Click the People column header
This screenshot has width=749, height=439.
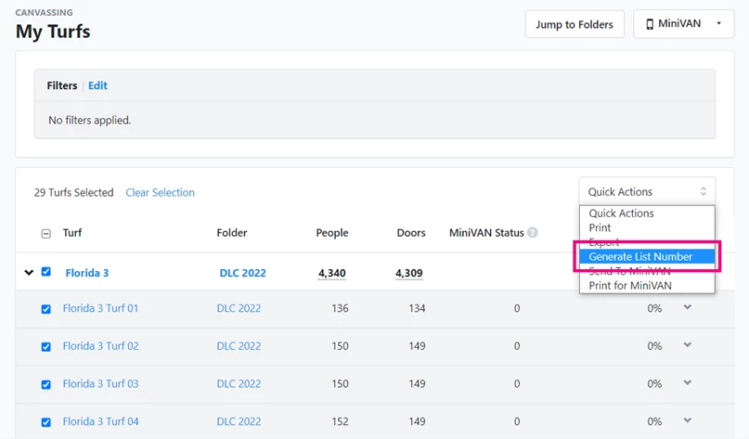point(332,233)
